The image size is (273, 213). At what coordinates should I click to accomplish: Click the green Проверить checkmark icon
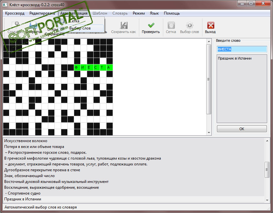(x=151, y=25)
